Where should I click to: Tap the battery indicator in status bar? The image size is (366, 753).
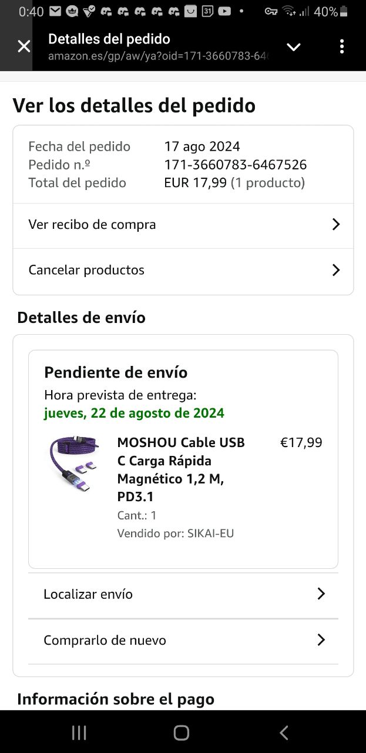[344, 11]
